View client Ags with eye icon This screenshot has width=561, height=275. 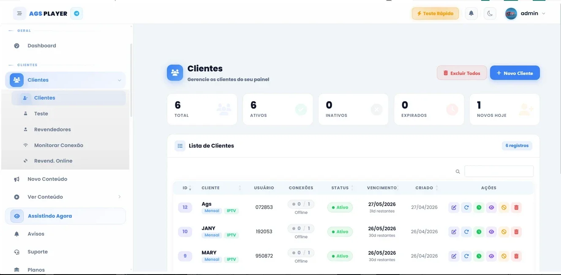491,208
